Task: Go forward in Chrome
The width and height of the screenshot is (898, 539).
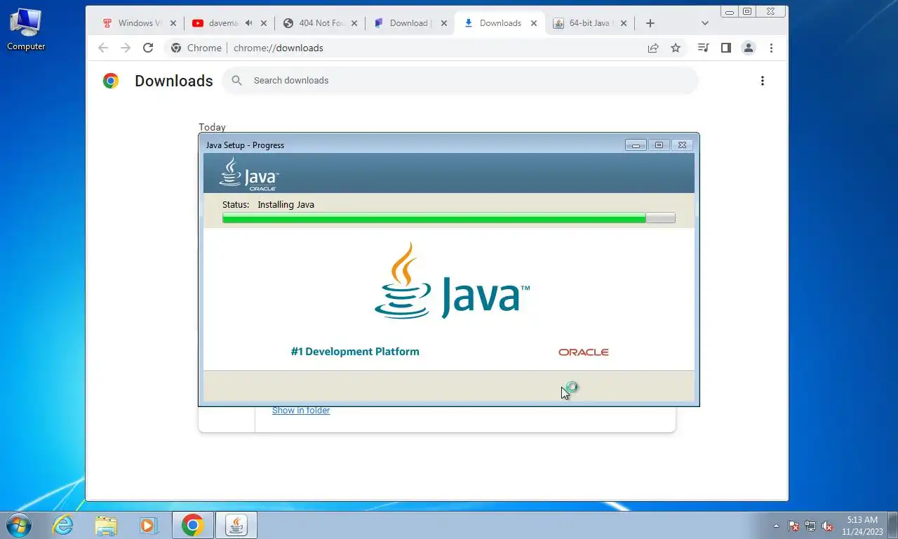Action: 126,48
